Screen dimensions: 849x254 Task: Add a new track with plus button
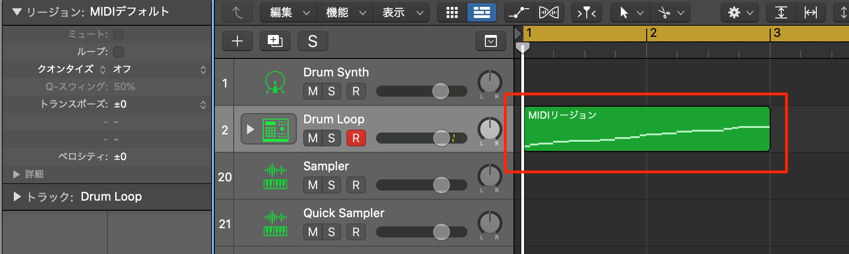coord(237,41)
